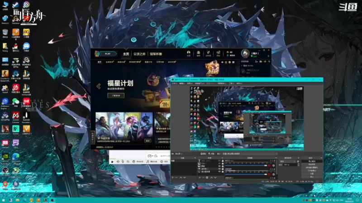
Task: Toggle visibility of the fourth source row
Action: click(219, 169)
